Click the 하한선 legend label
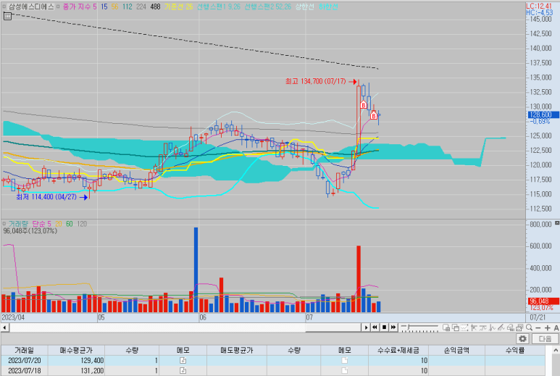Image resolution: width=560 pixels, height=376 pixels. pos(328,7)
